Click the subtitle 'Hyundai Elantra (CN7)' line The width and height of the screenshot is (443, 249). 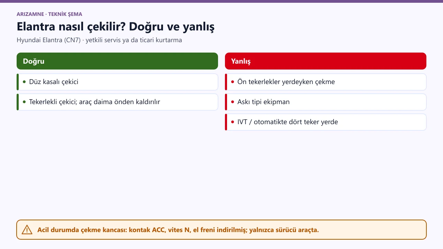(99, 40)
